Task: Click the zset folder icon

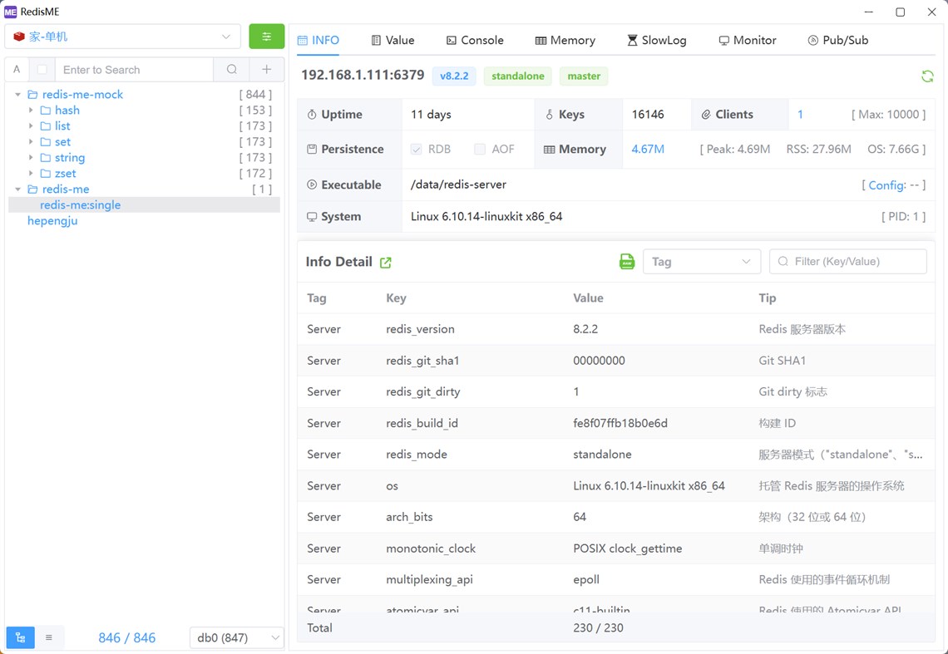Action: pyautogui.click(x=46, y=174)
